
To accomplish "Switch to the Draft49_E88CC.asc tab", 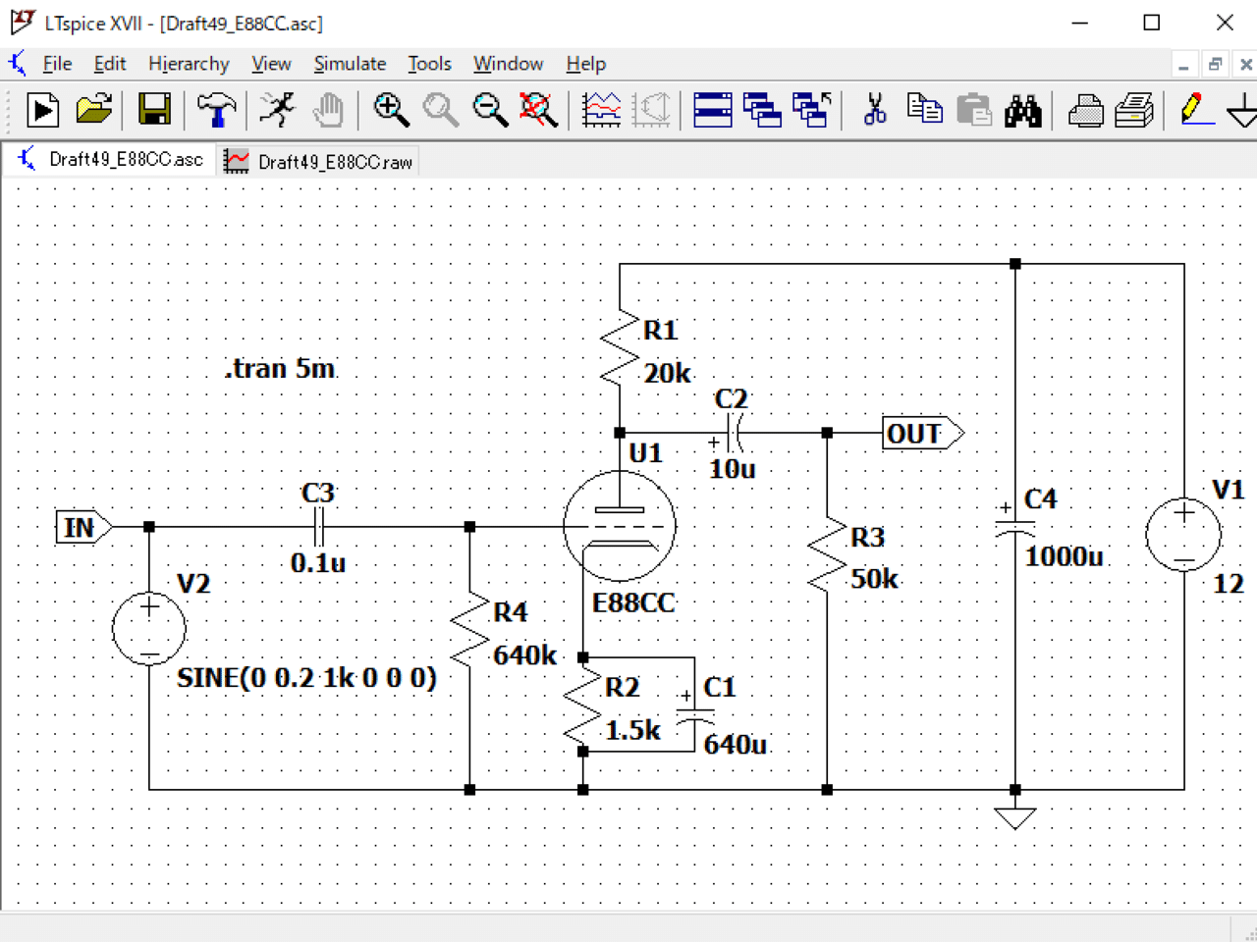I will (x=110, y=159).
